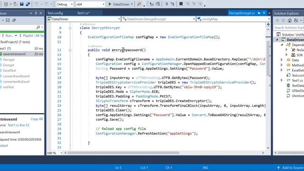Collapse the Dependencies node
Screen dimensions: 304x171
click(282, 45)
